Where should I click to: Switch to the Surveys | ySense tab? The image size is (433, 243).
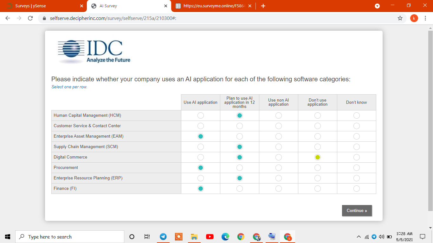coord(43,6)
